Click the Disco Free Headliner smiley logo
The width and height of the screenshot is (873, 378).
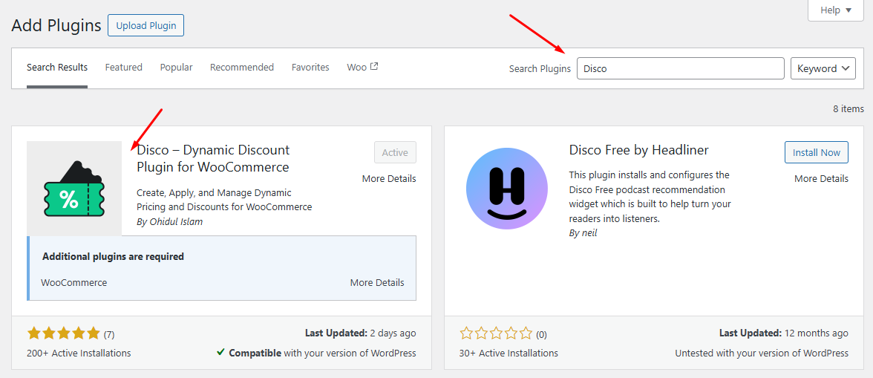pos(506,189)
